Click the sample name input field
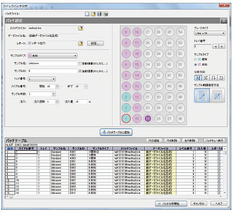The image size is (233, 212). tap(53, 63)
